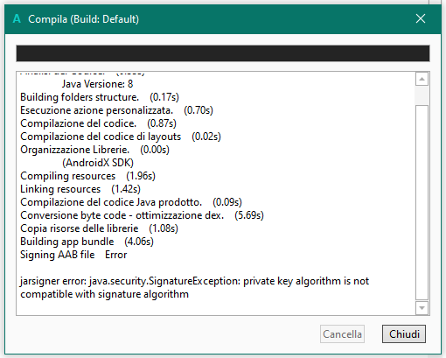
Task: Click the '(AndroidX SDK)' log line
Action: (x=98, y=163)
